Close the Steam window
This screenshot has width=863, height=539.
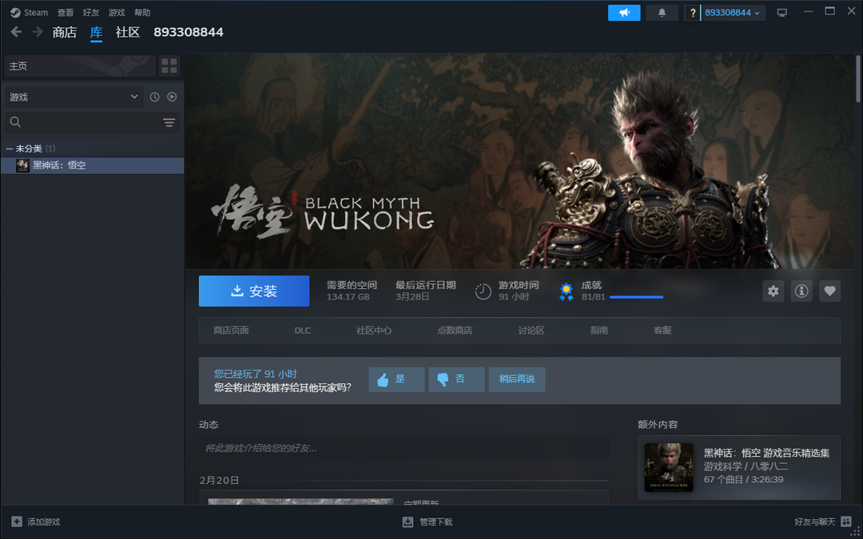tap(851, 11)
